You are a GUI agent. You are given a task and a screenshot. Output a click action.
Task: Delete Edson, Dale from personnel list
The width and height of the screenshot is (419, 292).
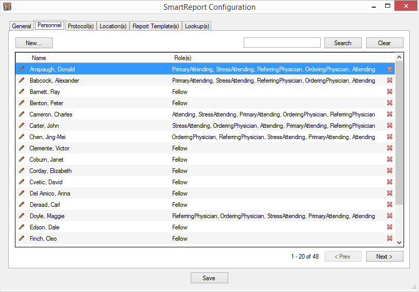(389, 227)
